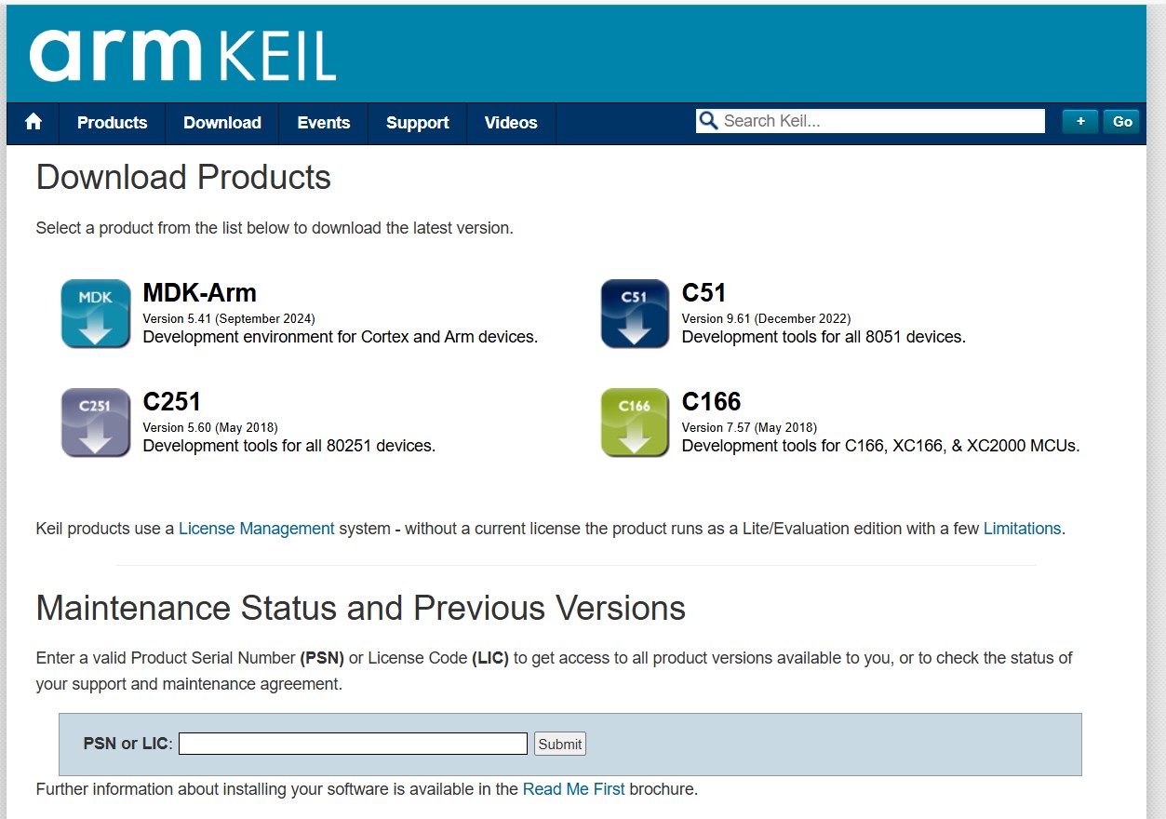Submit the PSN or LIC form

click(x=559, y=744)
